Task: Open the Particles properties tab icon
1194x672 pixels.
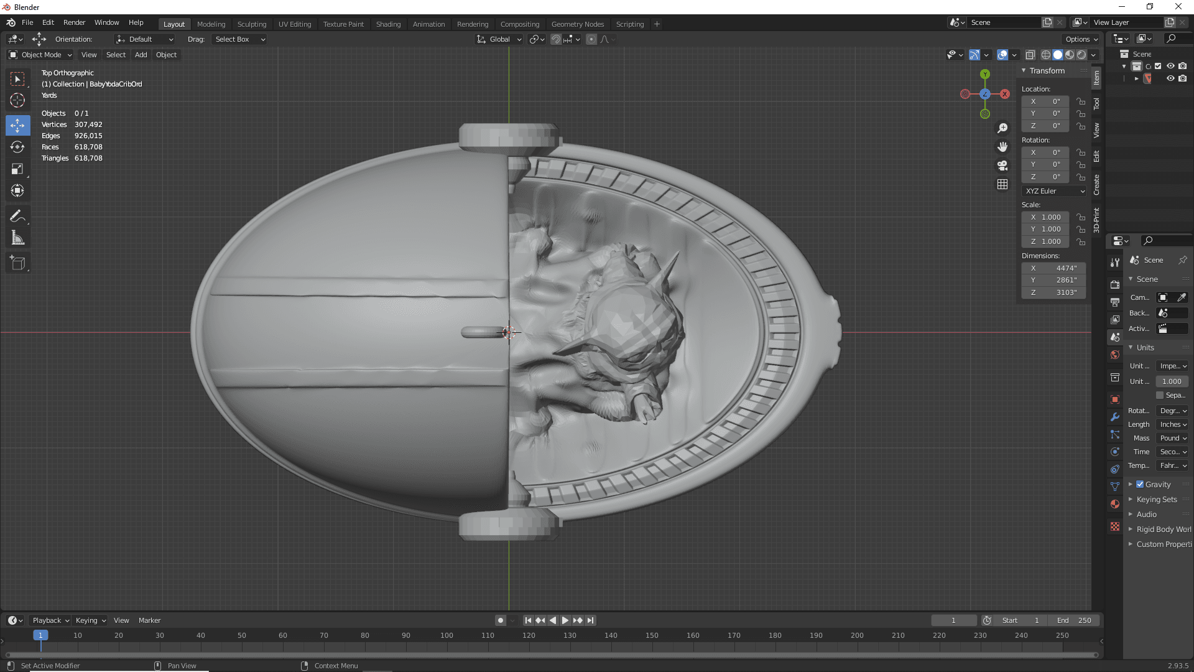Action: click(x=1115, y=434)
